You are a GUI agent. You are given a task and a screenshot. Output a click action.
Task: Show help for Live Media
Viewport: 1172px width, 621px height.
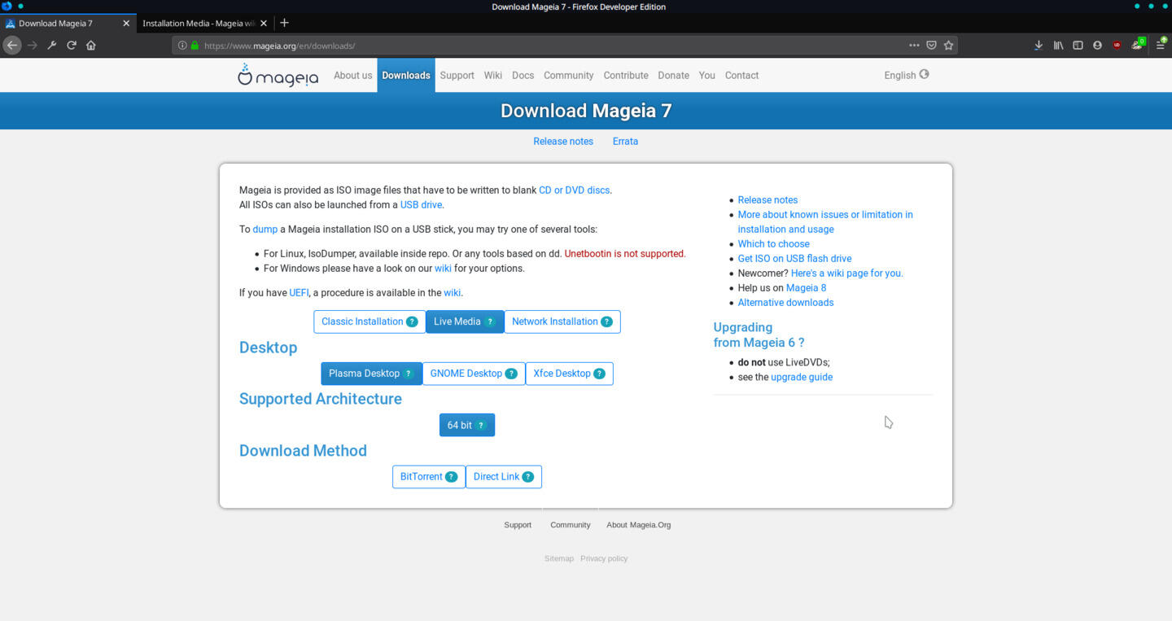tap(490, 321)
